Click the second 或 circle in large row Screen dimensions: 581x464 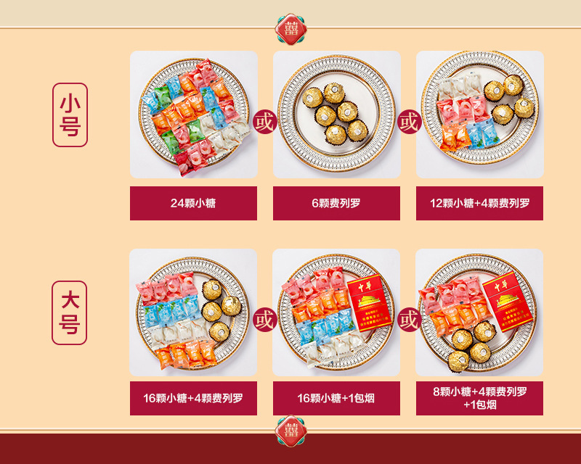click(x=410, y=320)
